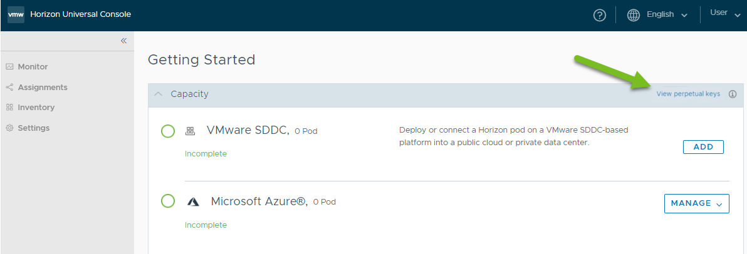This screenshot has width=747, height=254.
Task: Click the VMware SDDC pod icon
Action: point(190,131)
